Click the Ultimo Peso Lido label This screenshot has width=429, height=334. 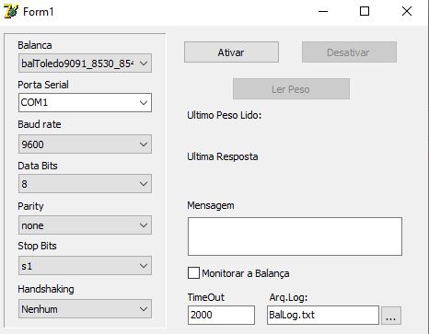click(x=225, y=115)
